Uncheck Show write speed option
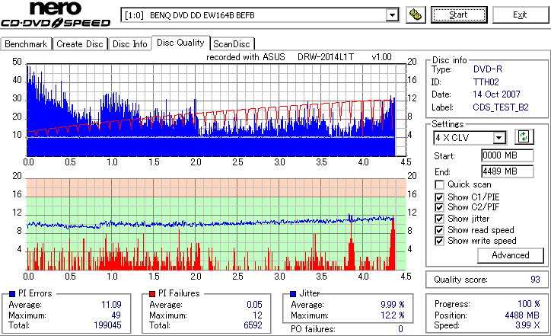Screen dimensions: 551x336 tap(439, 241)
